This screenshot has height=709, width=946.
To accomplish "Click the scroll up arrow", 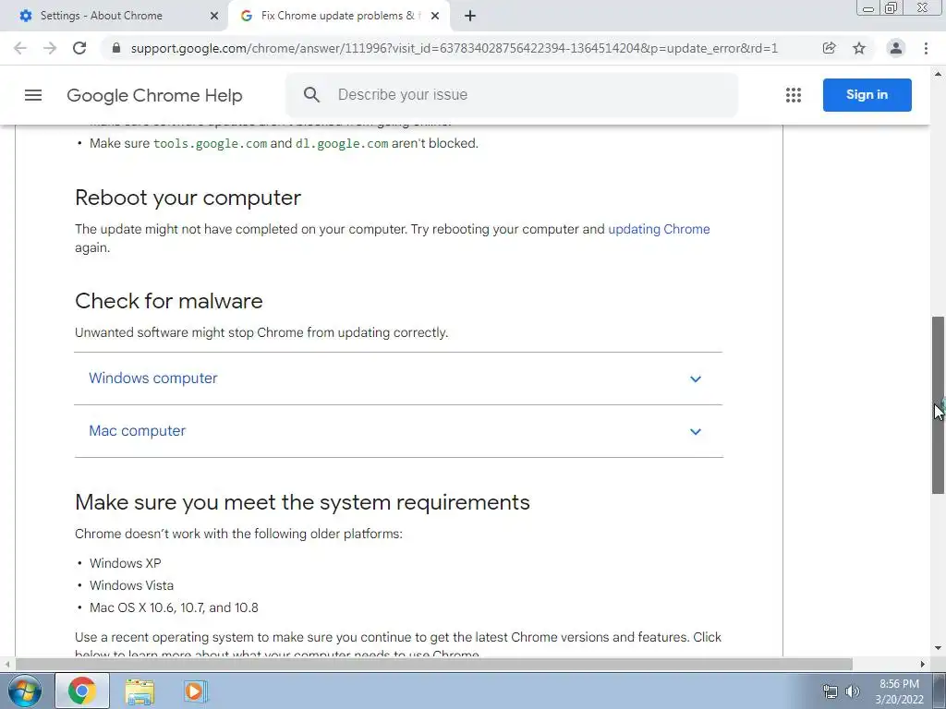I will point(939,74).
